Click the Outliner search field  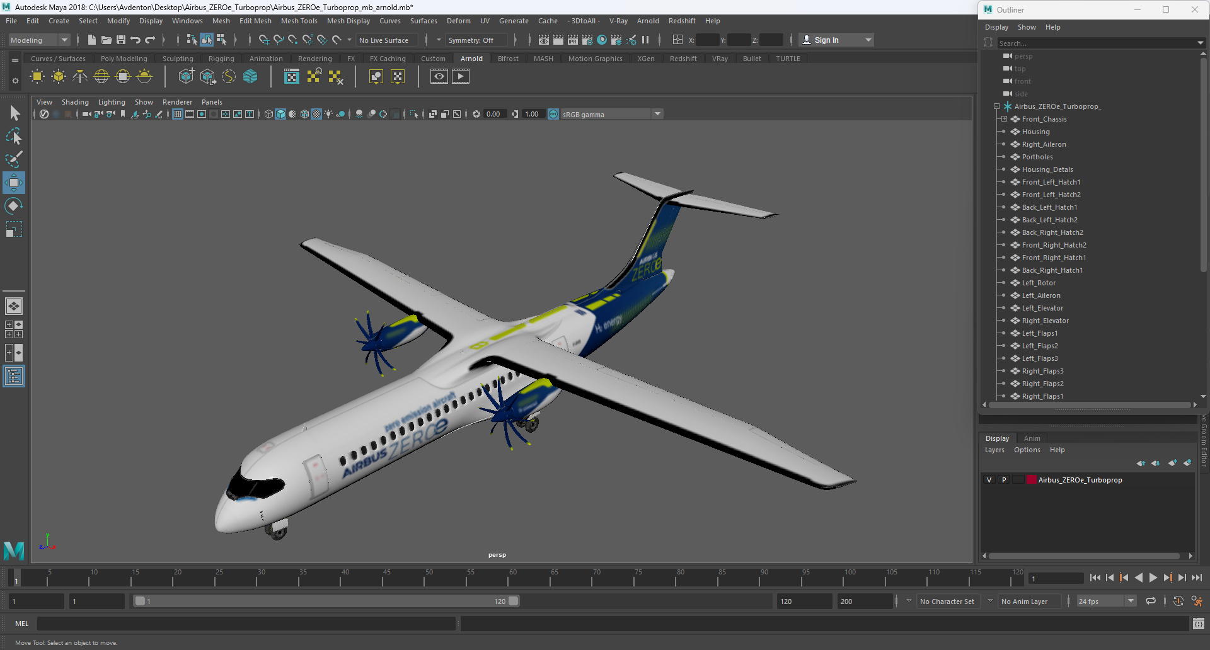1098,43
